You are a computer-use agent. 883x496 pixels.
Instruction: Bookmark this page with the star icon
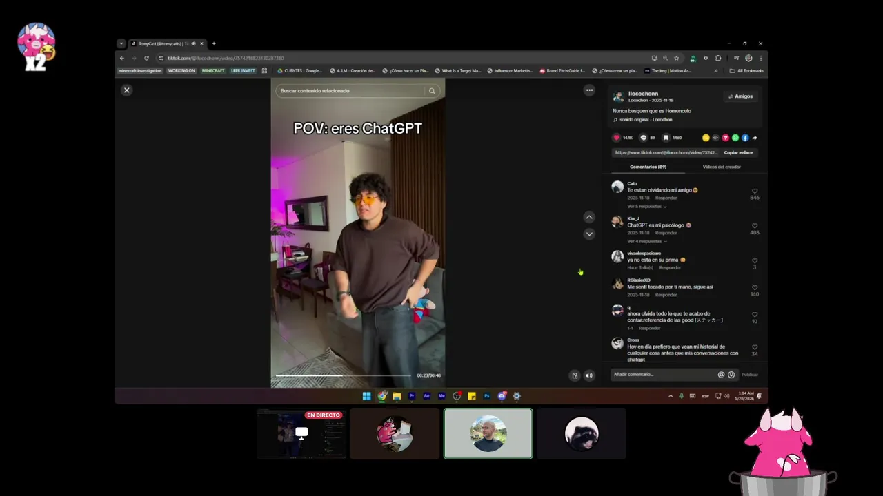tap(676, 58)
